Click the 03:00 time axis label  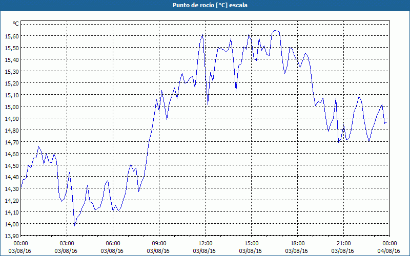67,244
